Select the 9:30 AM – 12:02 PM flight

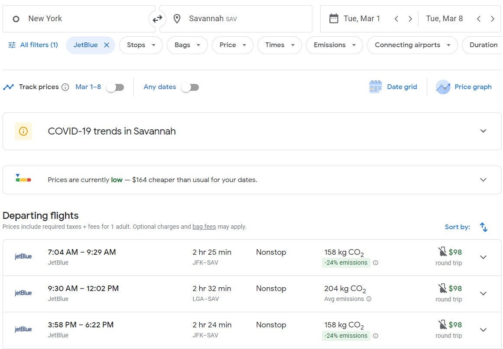(252, 294)
